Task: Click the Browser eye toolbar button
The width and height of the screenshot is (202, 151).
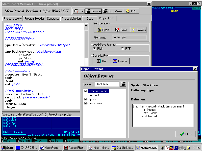Action: pyautogui.click(x=93, y=11)
